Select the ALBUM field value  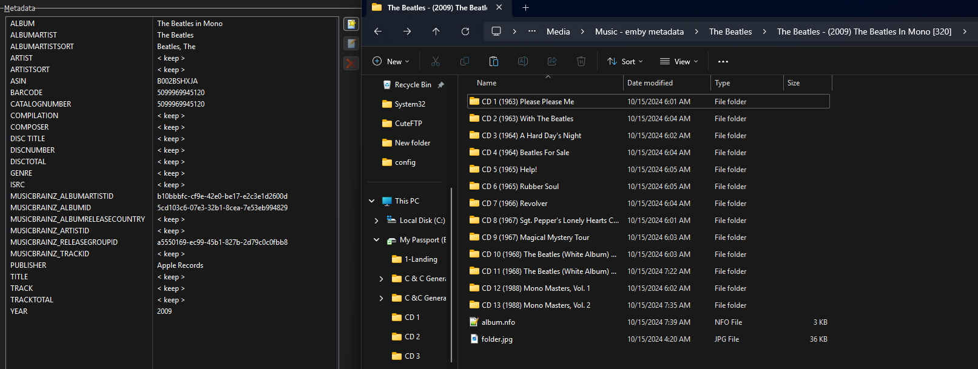[190, 24]
